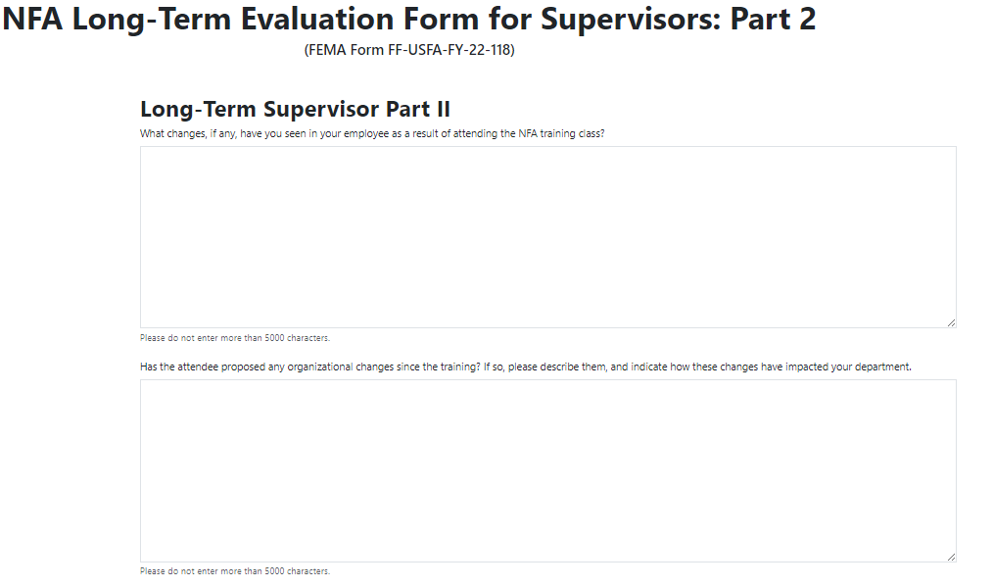993x587 pixels.
Task: Click the 'What changes, if any' question label
Action: point(372,133)
